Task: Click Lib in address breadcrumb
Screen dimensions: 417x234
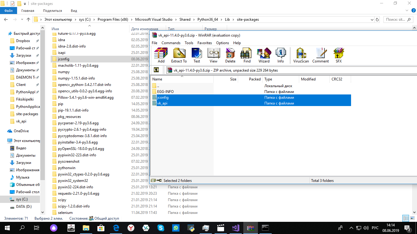Action: point(227,19)
